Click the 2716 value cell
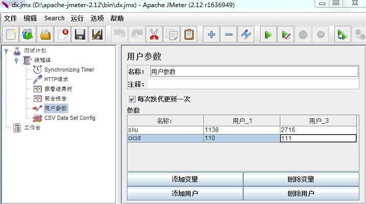This screenshot has height=204, width=366. coord(319,129)
